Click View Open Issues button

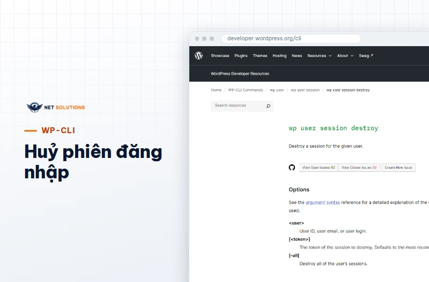coord(319,168)
